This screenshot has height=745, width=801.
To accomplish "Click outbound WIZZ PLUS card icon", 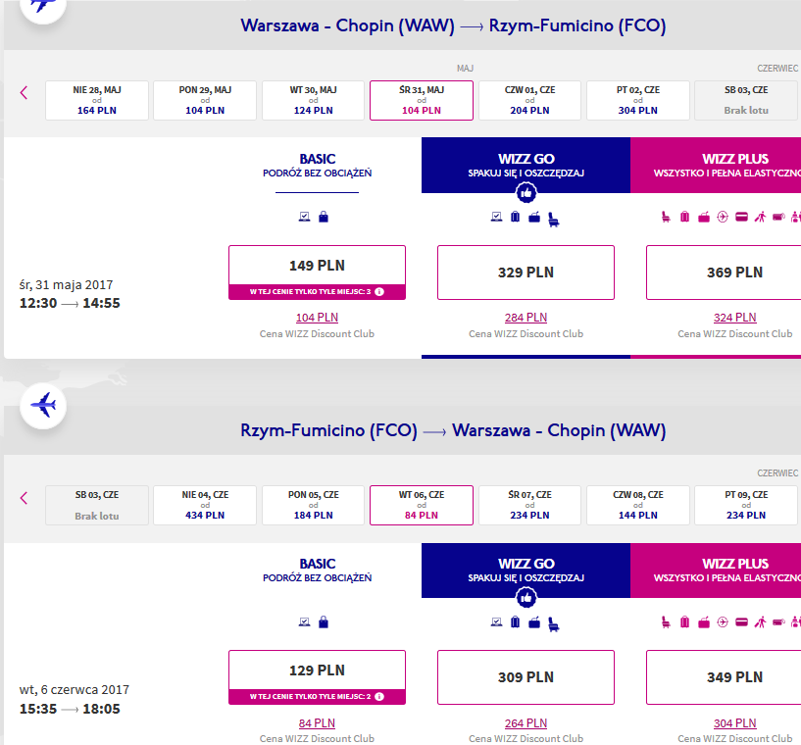I will pyautogui.click(x=741, y=217).
